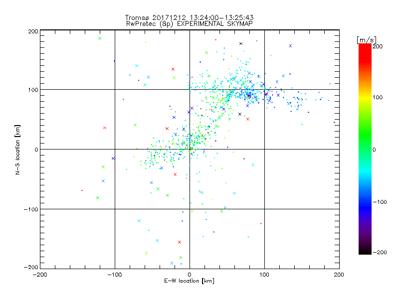Viewport: 399px width, 299px height.
Task: Click the lone red X west of -100 km gridline
Action: [105, 128]
